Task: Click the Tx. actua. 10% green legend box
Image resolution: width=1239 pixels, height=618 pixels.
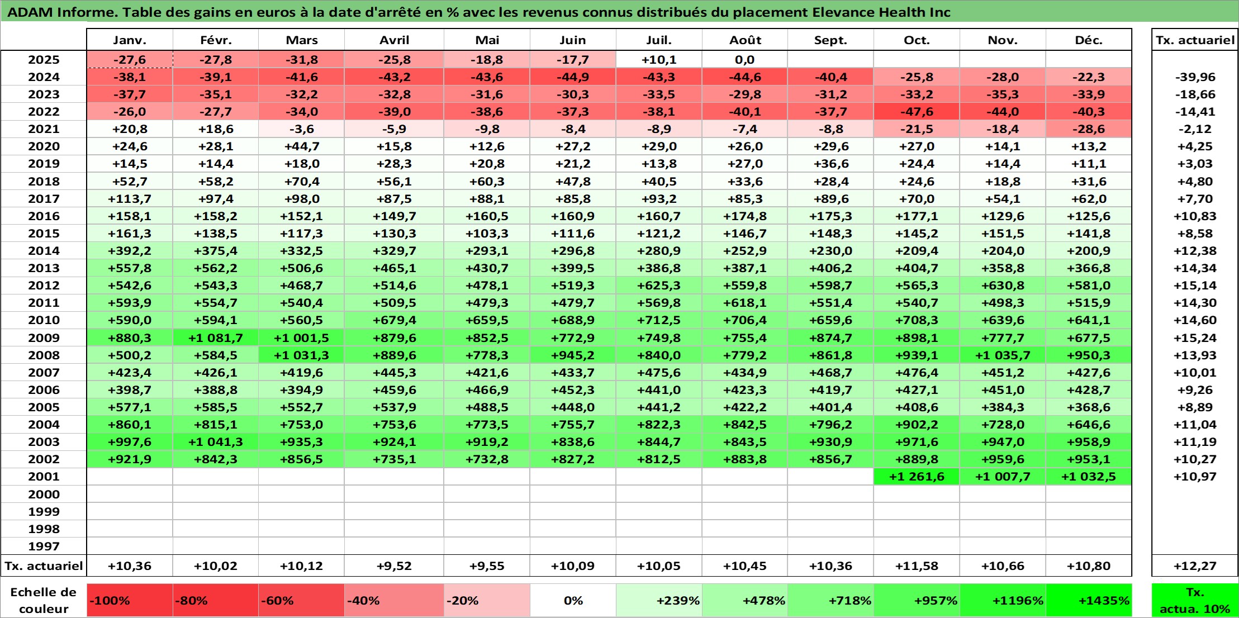Action: click(x=1195, y=601)
